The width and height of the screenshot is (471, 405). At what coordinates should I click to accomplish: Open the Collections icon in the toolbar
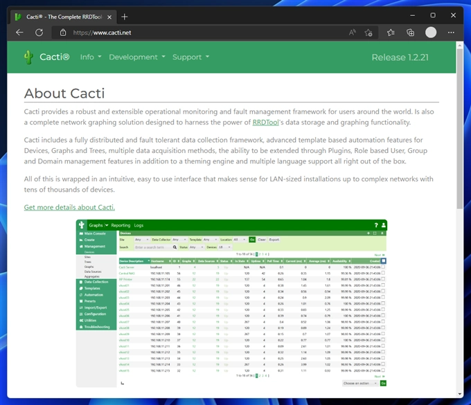click(410, 33)
